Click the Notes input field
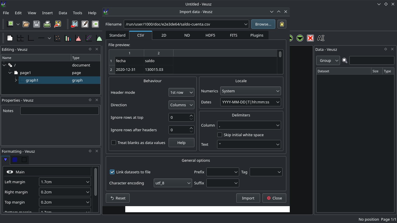The width and height of the screenshot is (397, 223). click(x=60, y=111)
